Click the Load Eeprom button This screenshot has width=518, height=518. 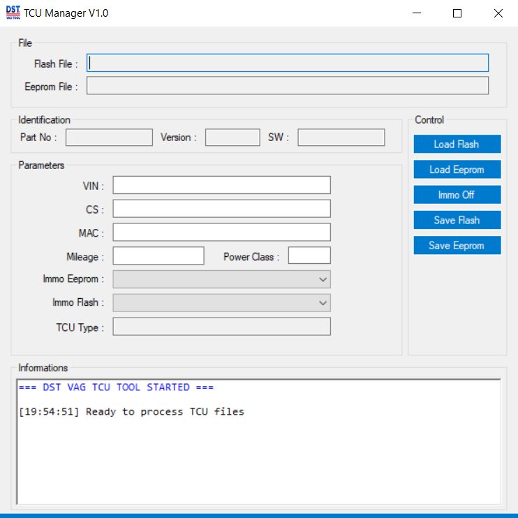click(x=457, y=170)
